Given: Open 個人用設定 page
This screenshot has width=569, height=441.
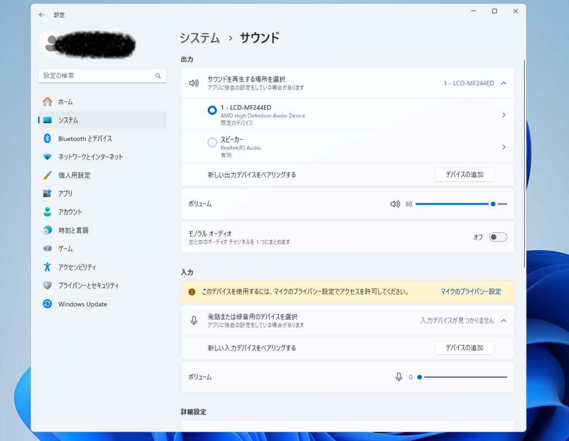Looking at the screenshot, I should [x=103, y=175].
